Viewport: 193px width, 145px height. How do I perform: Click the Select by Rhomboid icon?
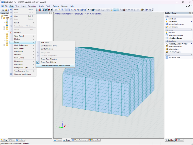coord(167,47)
